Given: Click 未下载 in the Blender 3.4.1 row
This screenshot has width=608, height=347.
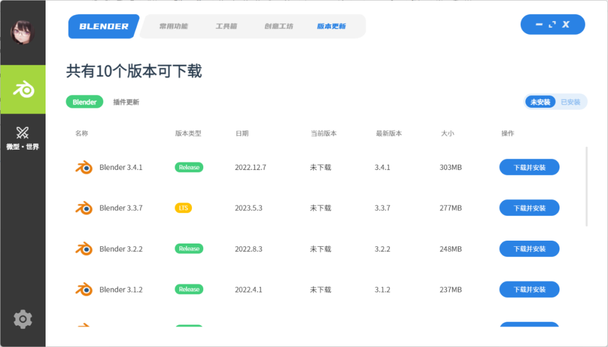Looking at the screenshot, I should (x=321, y=167).
